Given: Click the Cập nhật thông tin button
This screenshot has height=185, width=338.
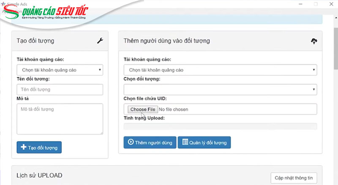Looking at the screenshot, I should pyautogui.click(x=294, y=178).
